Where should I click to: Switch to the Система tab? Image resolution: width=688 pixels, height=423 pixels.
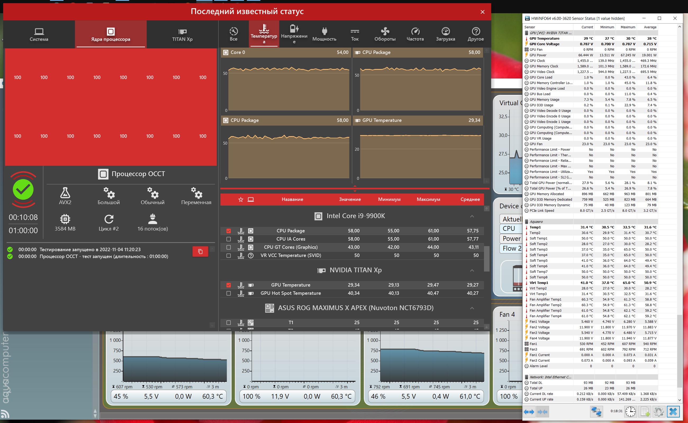click(39, 34)
